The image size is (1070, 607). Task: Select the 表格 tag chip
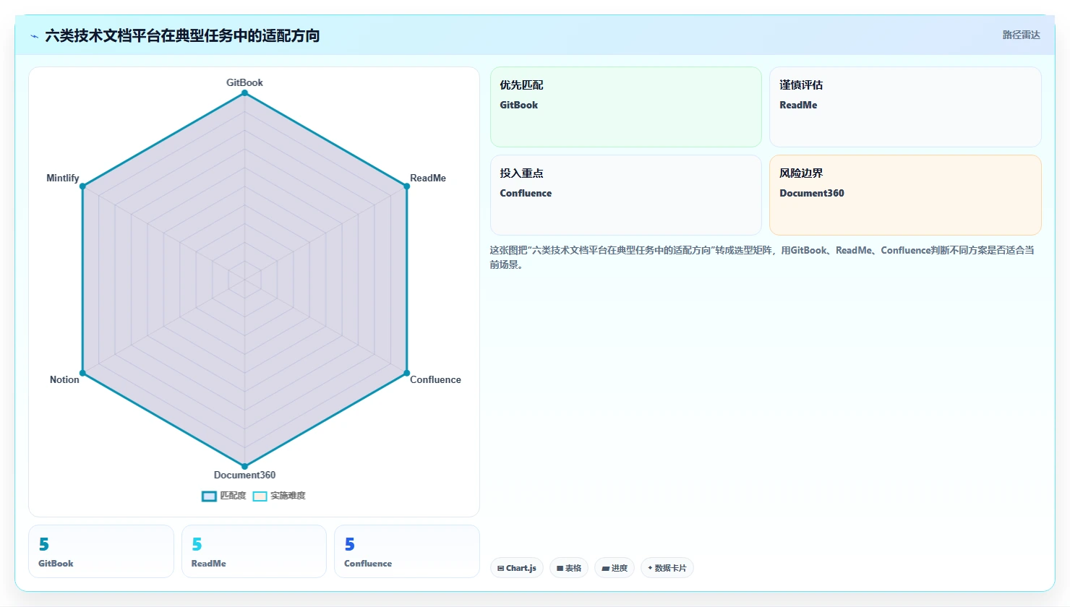tap(569, 568)
